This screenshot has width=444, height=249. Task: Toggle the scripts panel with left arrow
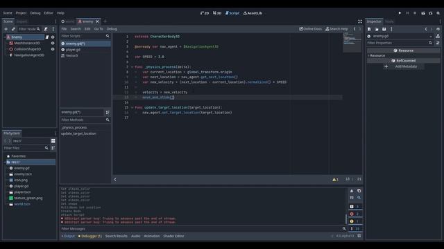(x=115, y=180)
